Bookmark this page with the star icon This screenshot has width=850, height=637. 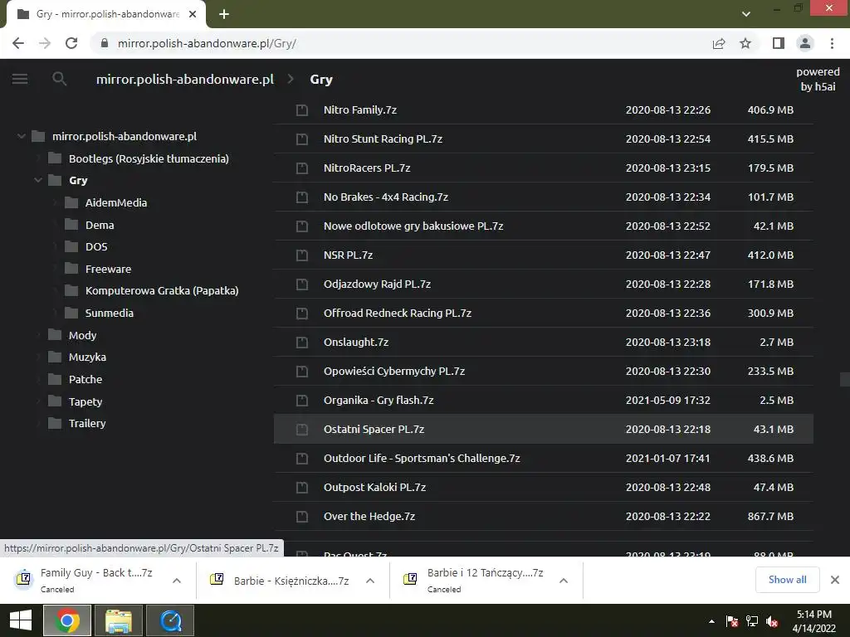tap(745, 43)
